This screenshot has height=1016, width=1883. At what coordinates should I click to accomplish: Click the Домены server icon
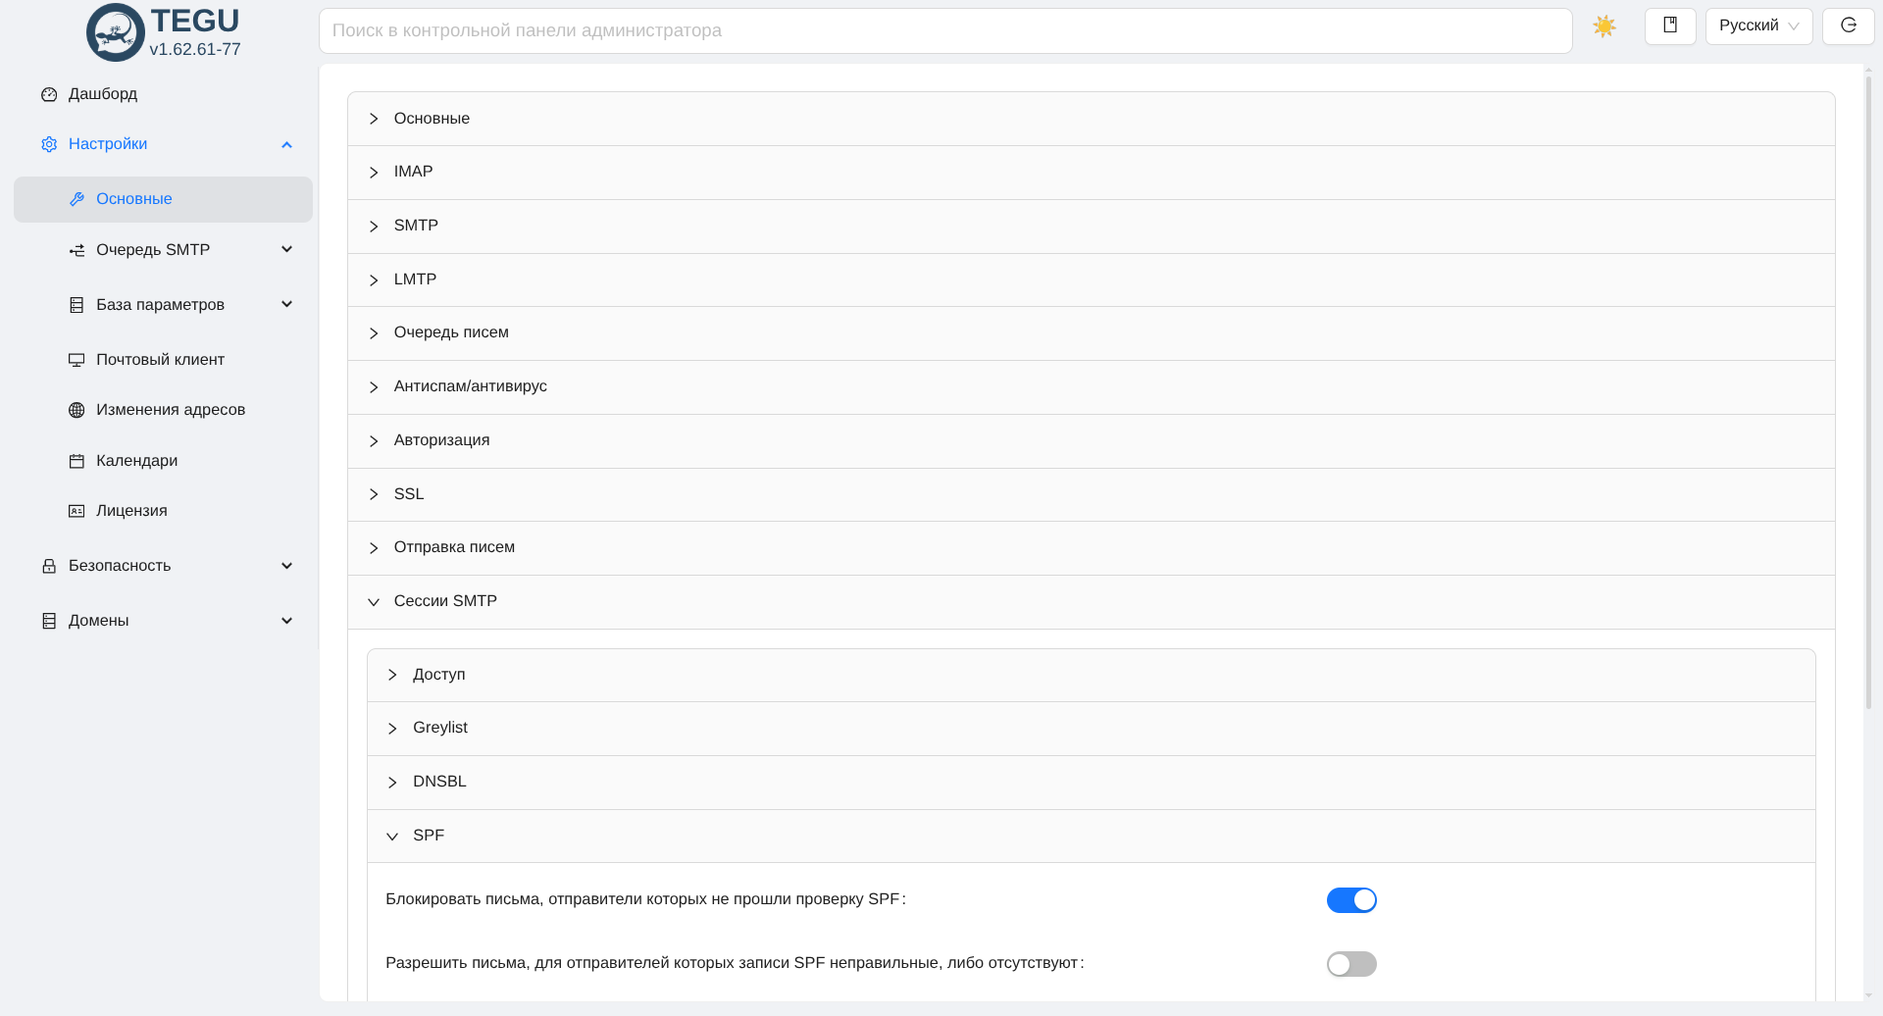click(49, 621)
